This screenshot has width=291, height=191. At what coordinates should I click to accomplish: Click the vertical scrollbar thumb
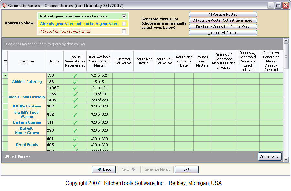pyautogui.click(x=286, y=56)
